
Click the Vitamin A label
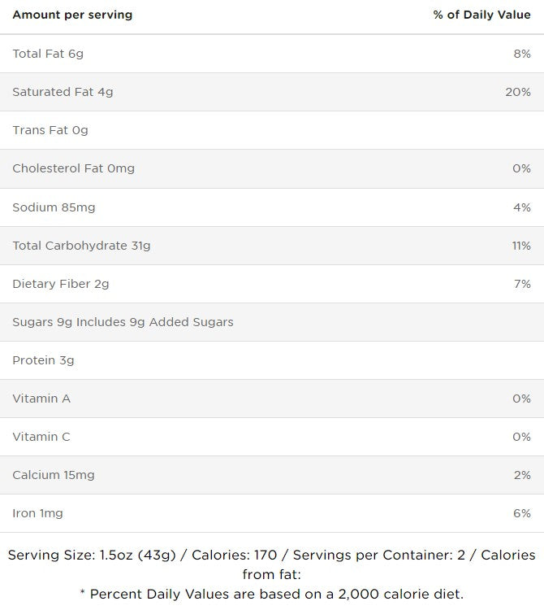41,399
